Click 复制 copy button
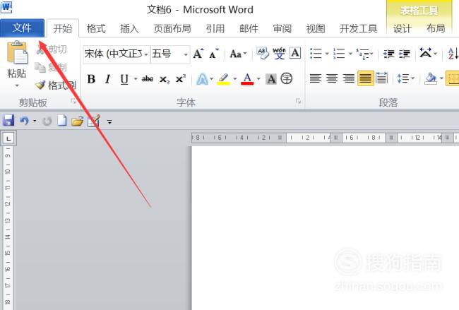The width and height of the screenshot is (459, 310). pyautogui.click(x=51, y=67)
